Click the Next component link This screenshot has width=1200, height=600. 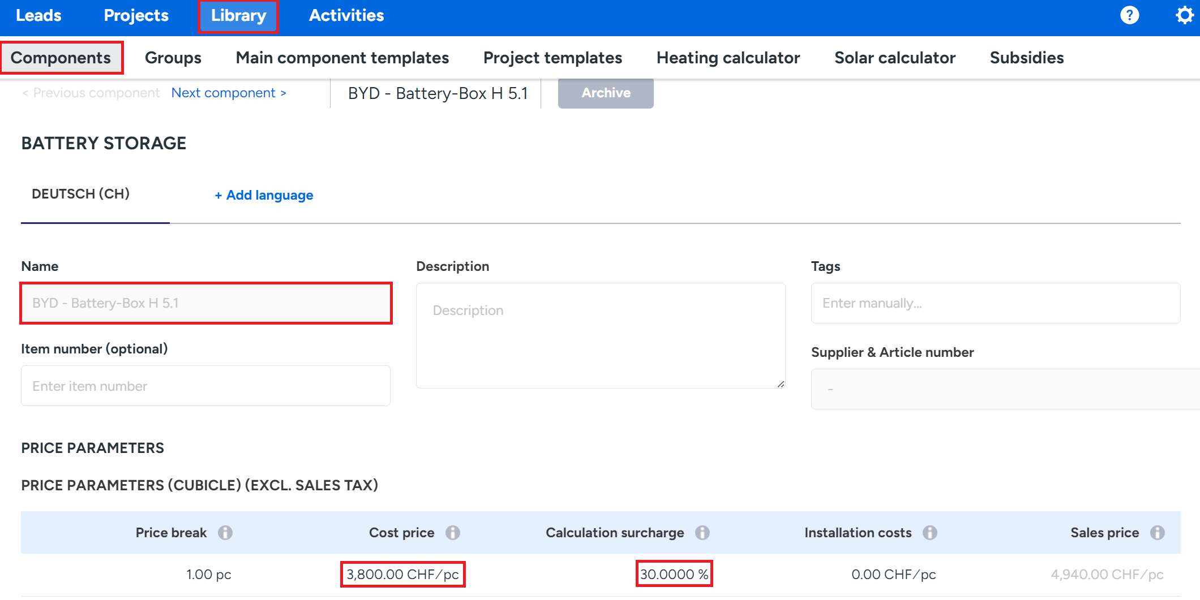pos(229,93)
